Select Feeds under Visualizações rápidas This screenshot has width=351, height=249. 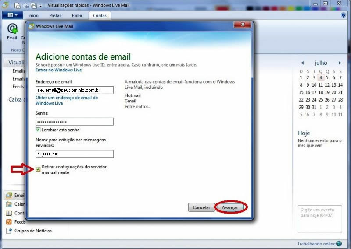18,86
